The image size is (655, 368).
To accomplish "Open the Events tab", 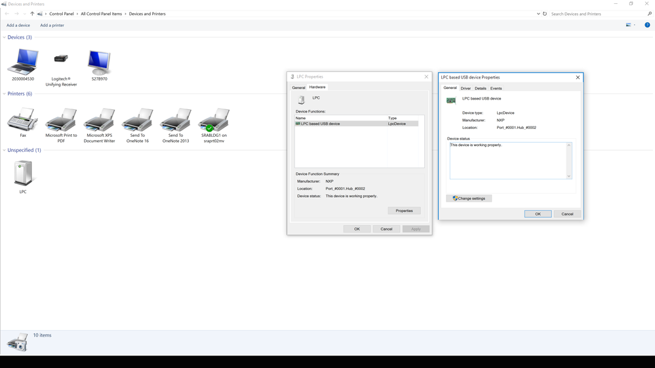I will click(x=496, y=88).
